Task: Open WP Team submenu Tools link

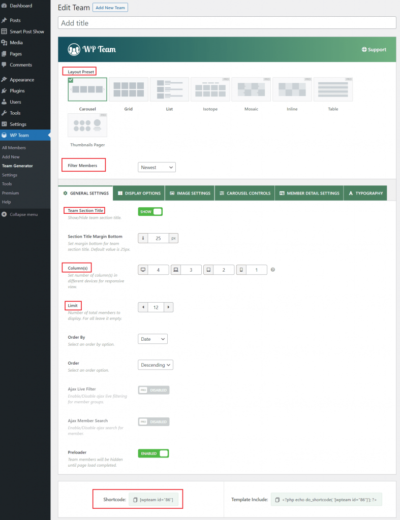Action: (7, 184)
